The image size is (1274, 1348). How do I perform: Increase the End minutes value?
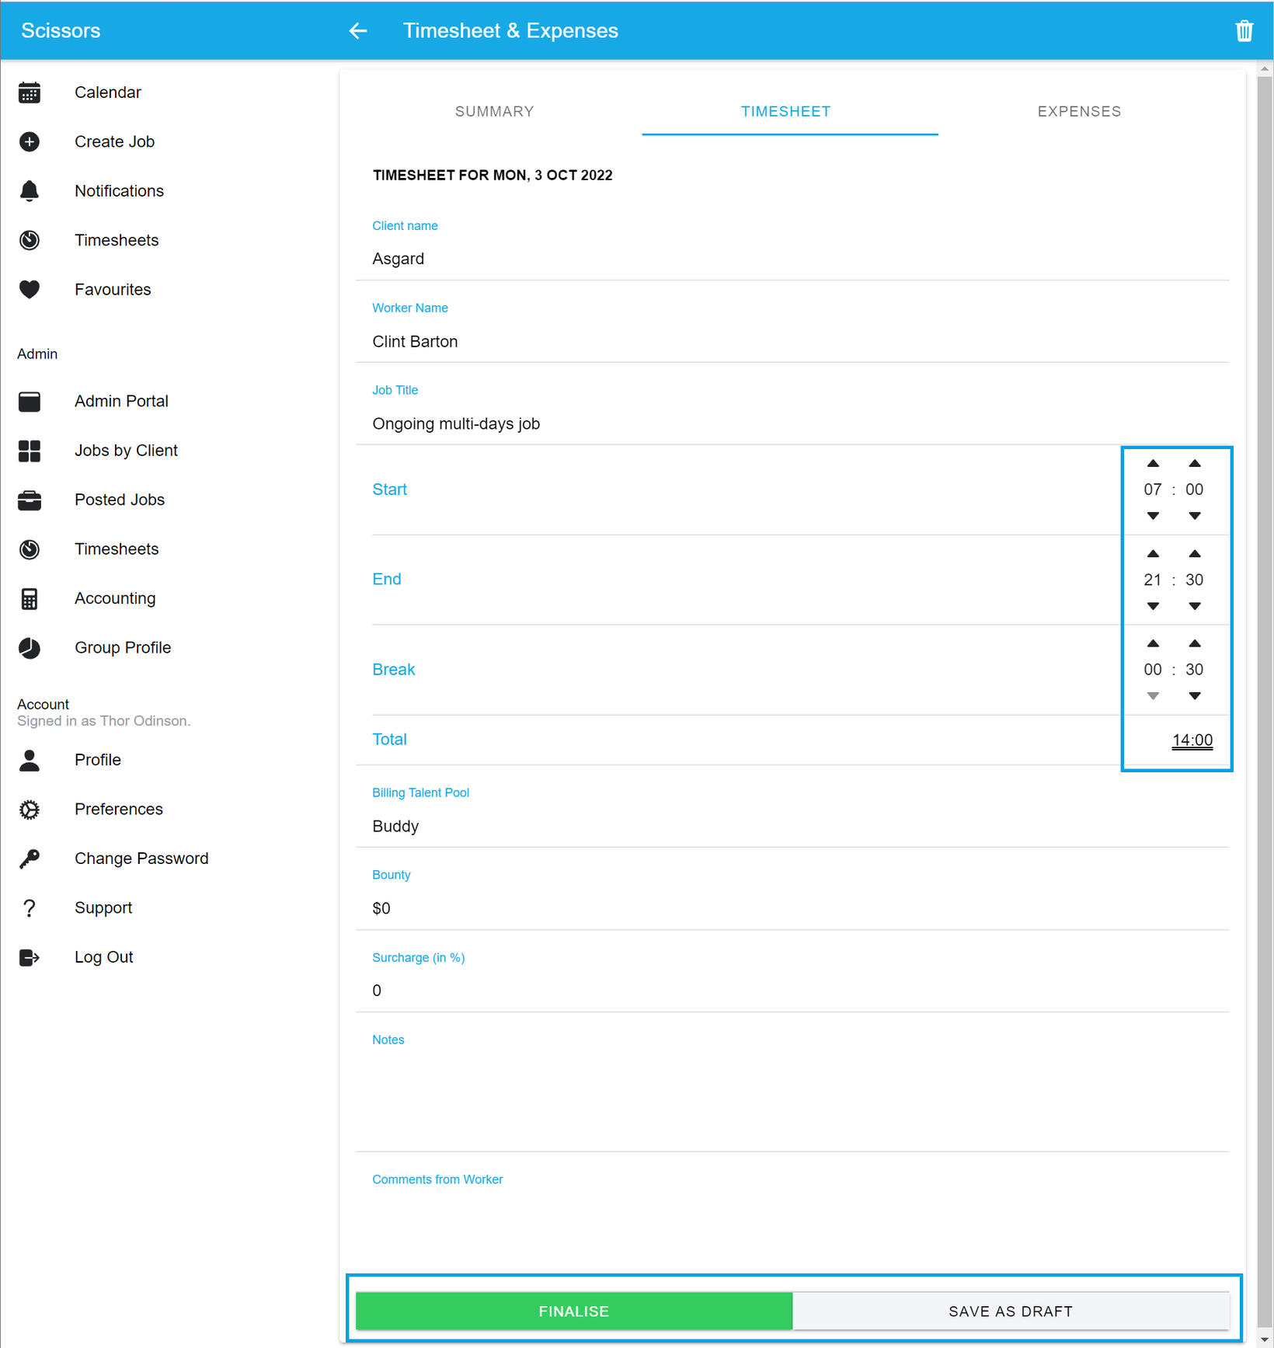coord(1195,554)
